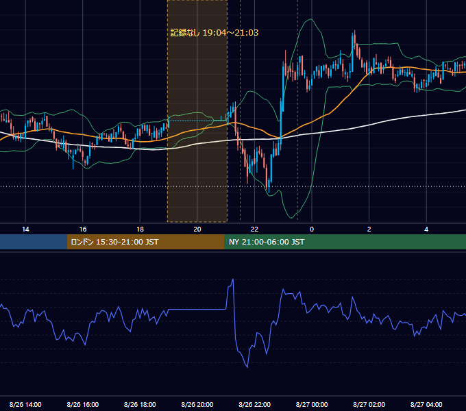Click the 22 hour axis label
Image resolution: width=466 pixels, height=411 pixels.
point(254,229)
